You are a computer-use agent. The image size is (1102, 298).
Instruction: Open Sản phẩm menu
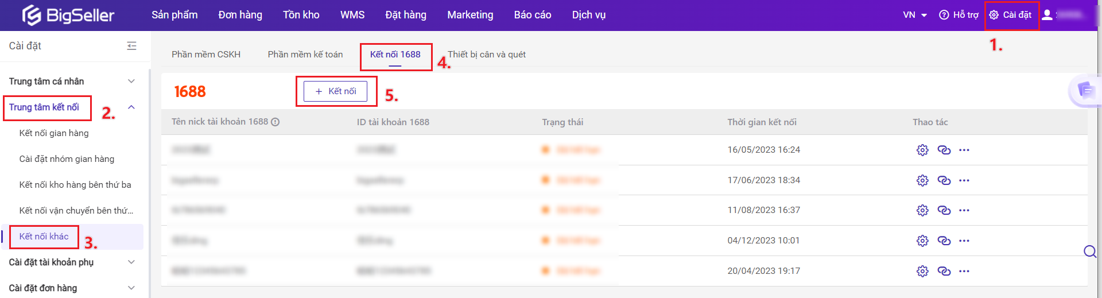[174, 15]
